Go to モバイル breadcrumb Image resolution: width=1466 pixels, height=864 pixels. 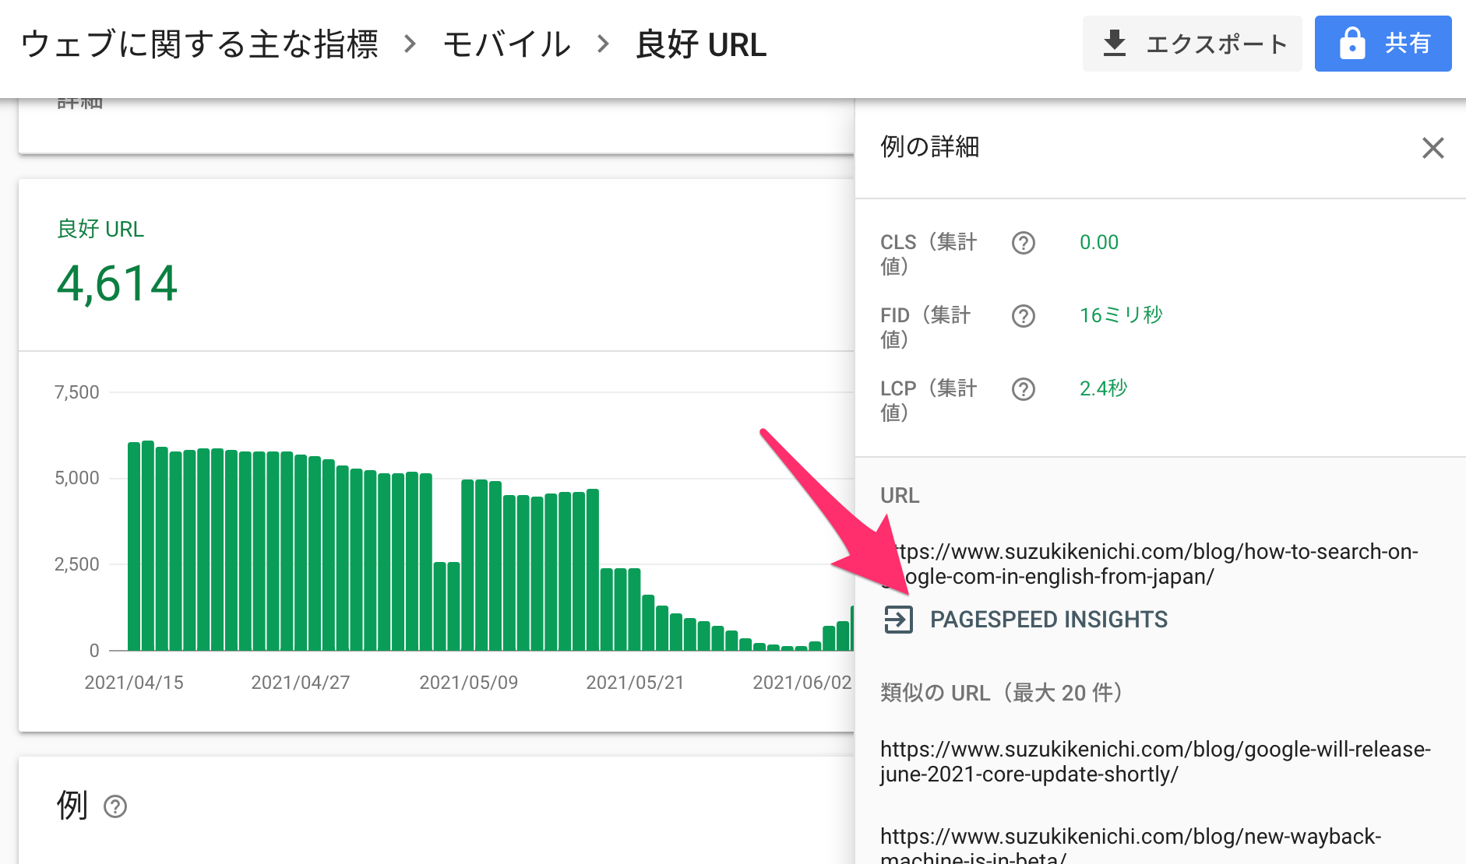(x=506, y=44)
